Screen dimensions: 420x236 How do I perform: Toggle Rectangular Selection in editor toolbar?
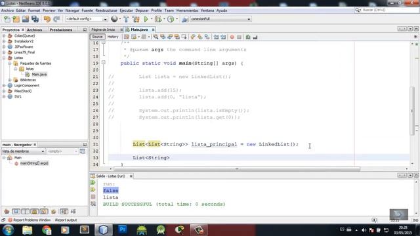tap(184, 37)
